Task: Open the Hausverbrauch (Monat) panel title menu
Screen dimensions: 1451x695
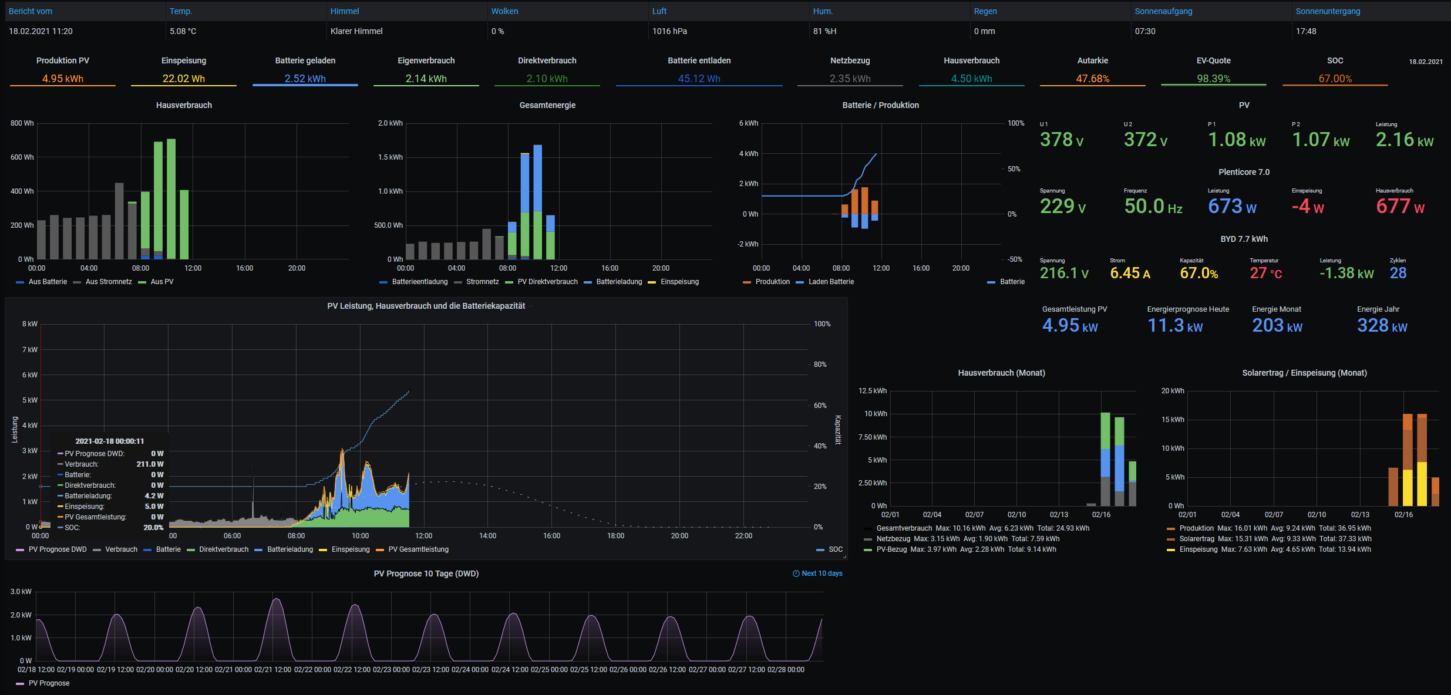Action: tap(1001, 373)
